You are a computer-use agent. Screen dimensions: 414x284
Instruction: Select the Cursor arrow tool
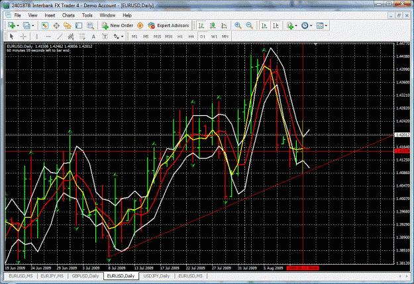[x=11, y=36]
